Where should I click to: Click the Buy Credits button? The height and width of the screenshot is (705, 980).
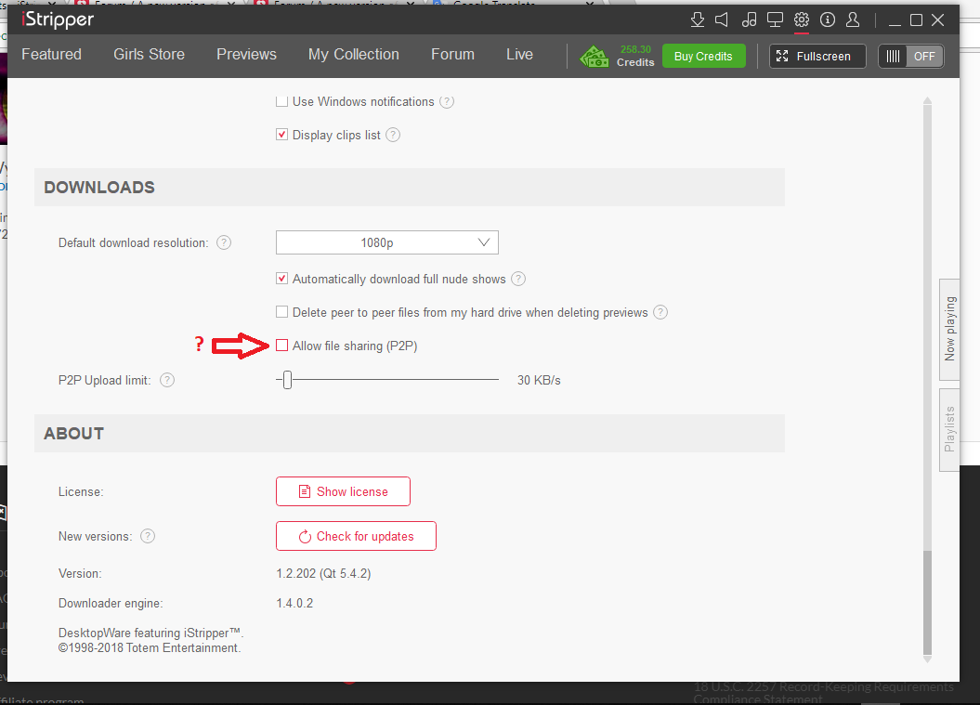[x=704, y=57]
